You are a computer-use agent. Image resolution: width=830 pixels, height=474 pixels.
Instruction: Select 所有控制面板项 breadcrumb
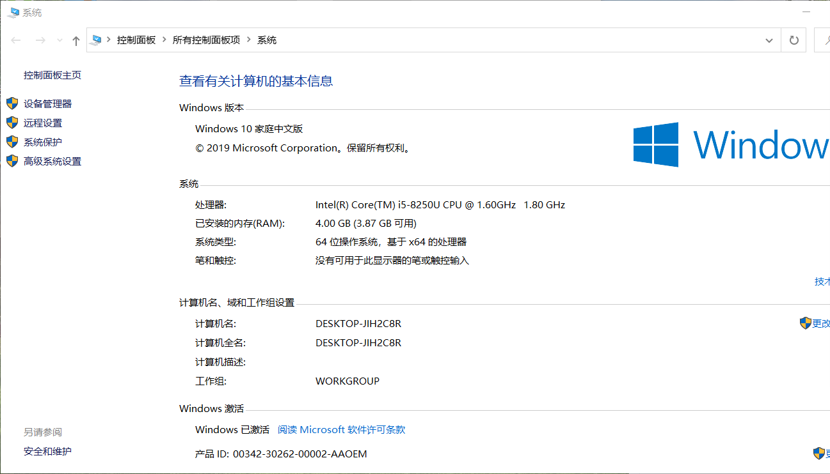(206, 40)
